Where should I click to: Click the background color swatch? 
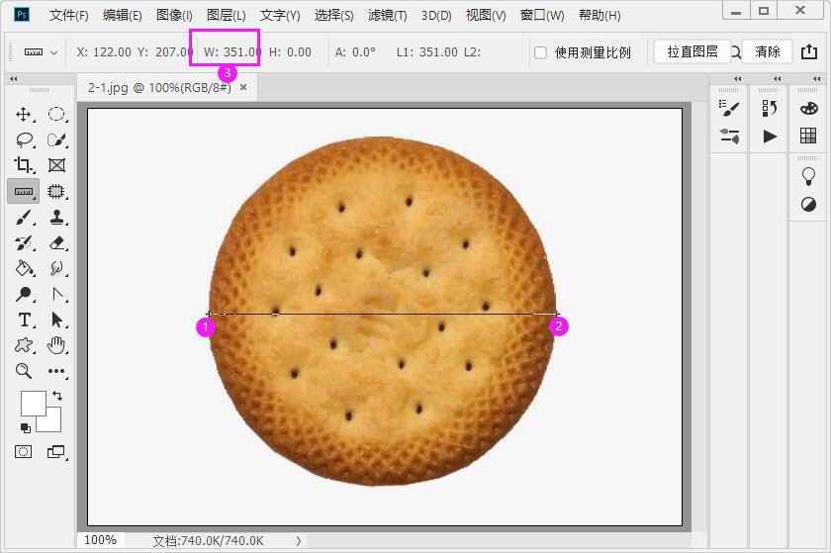coord(53,423)
